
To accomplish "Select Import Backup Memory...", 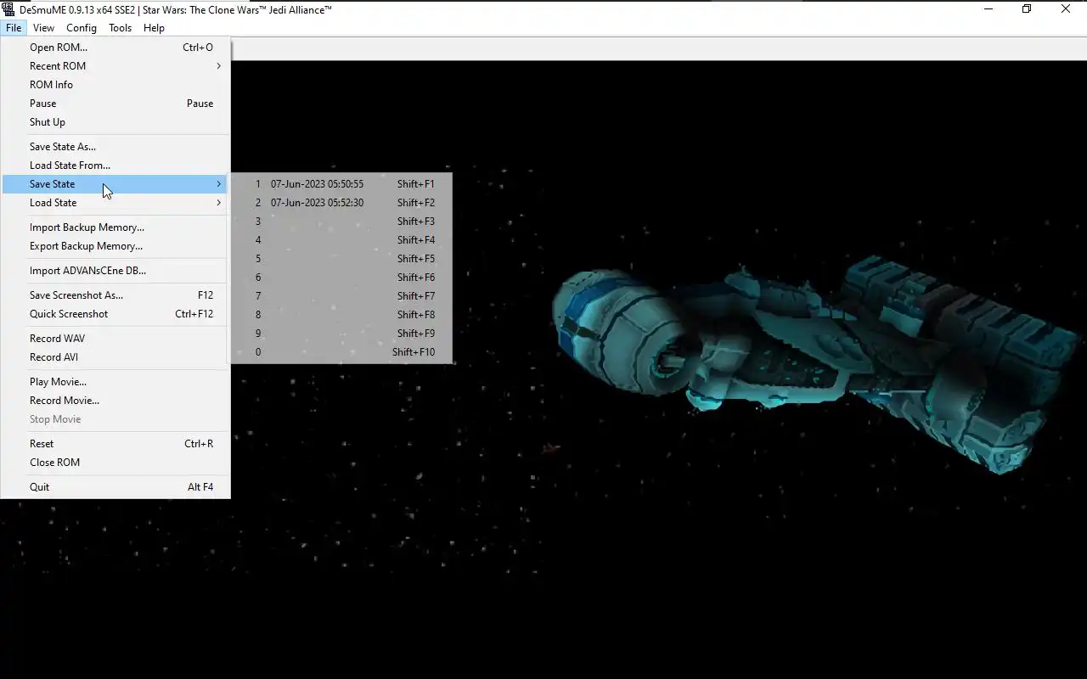I will (115, 227).
